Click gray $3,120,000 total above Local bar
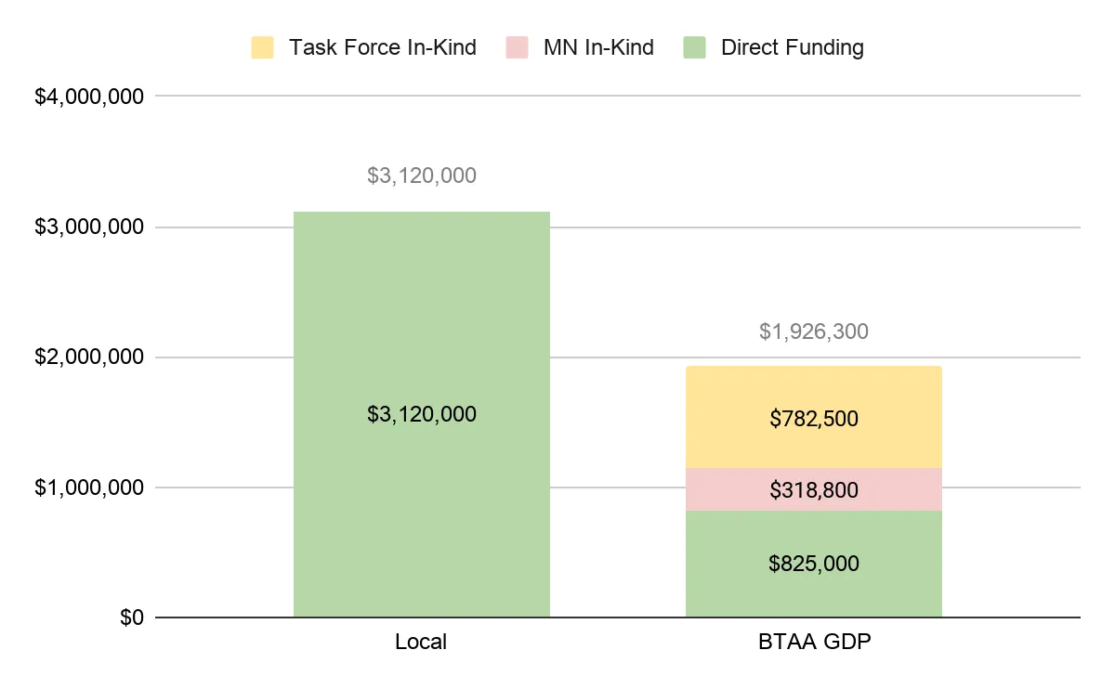The height and width of the screenshot is (689, 1115). tap(422, 175)
